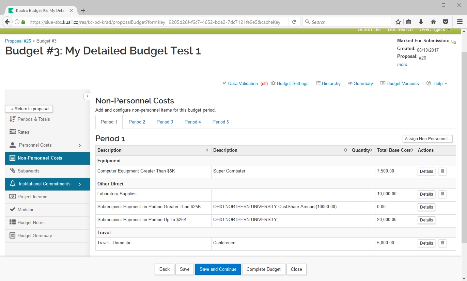The image size is (467, 281).
Task: Delete the Super Computer equipment row
Action: 442,171
